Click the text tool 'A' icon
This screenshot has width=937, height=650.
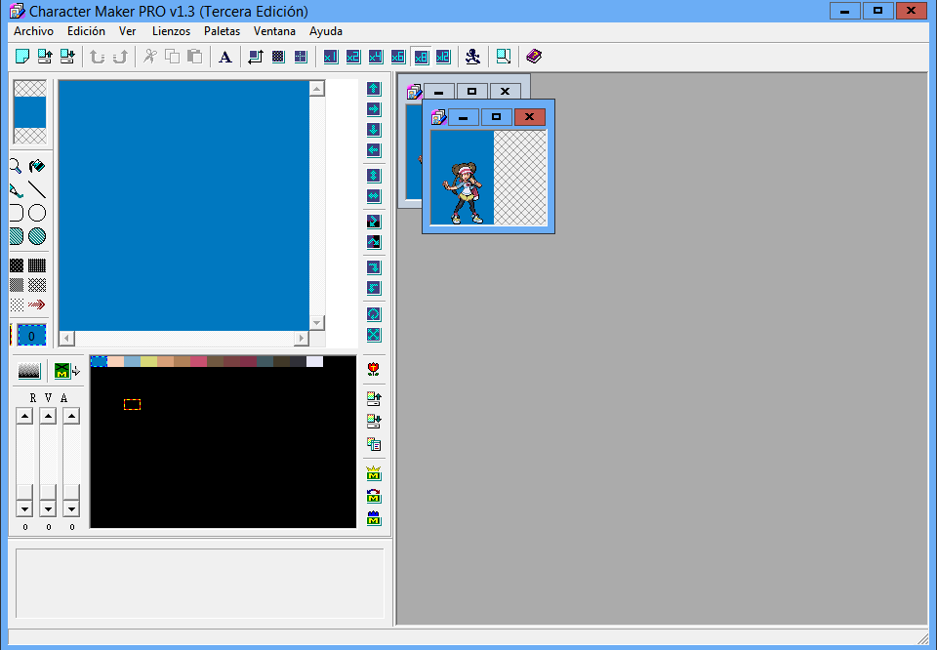click(224, 57)
